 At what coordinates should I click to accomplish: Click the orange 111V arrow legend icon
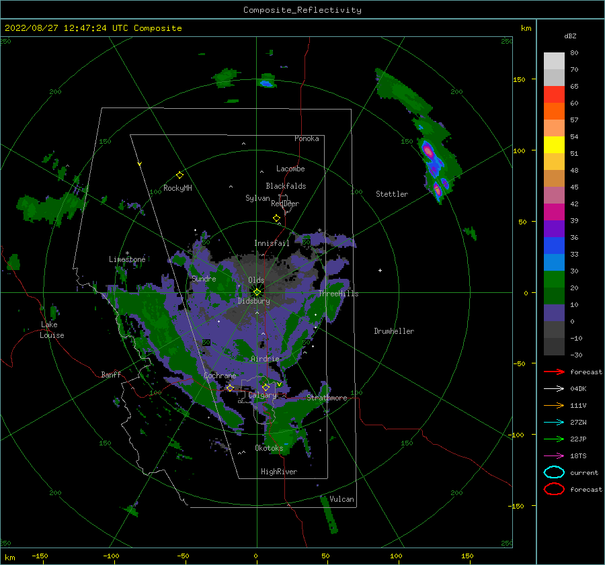pos(554,405)
